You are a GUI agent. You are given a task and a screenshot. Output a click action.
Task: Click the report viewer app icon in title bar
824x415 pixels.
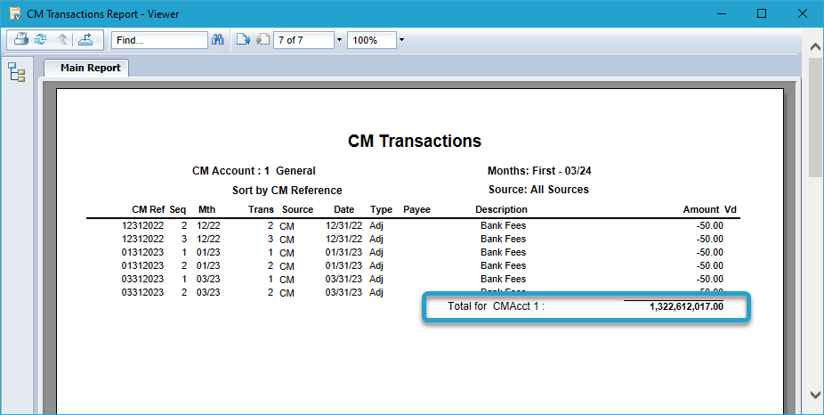(x=15, y=13)
